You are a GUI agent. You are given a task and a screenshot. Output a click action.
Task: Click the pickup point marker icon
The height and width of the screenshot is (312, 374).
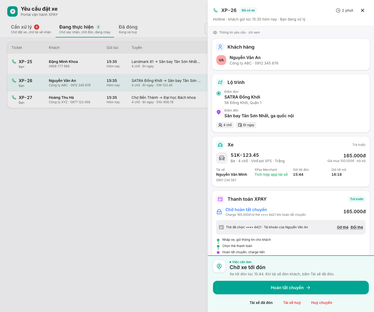tap(219, 93)
